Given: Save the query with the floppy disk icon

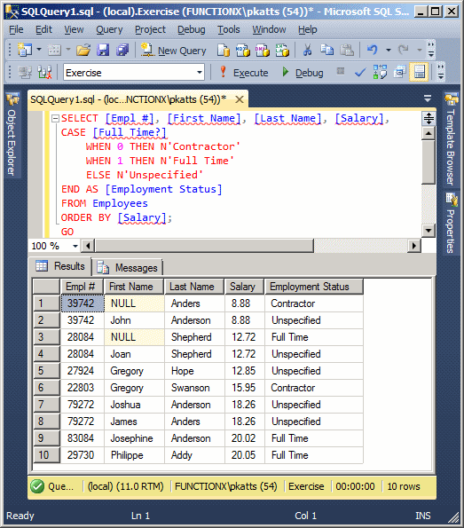Looking at the screenshot, I should 103,51.
